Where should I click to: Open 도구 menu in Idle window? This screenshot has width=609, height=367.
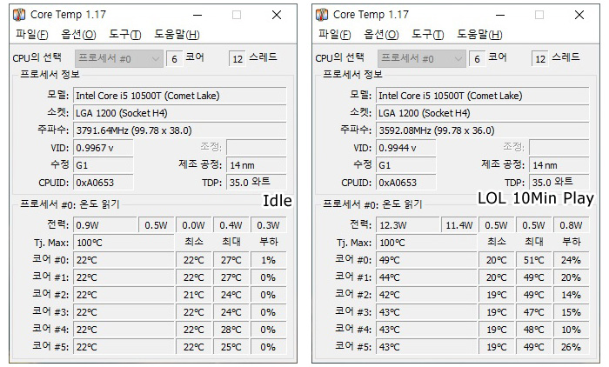[124, 35]
